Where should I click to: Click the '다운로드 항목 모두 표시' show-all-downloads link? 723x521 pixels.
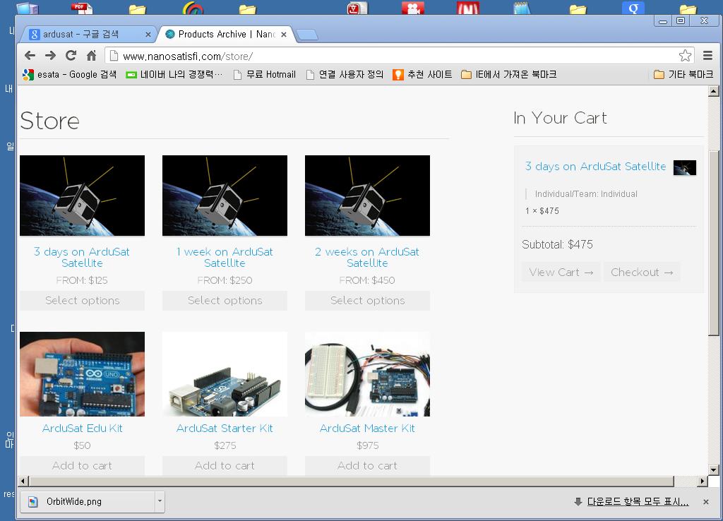pyautogui.click(x=638, y=502)
